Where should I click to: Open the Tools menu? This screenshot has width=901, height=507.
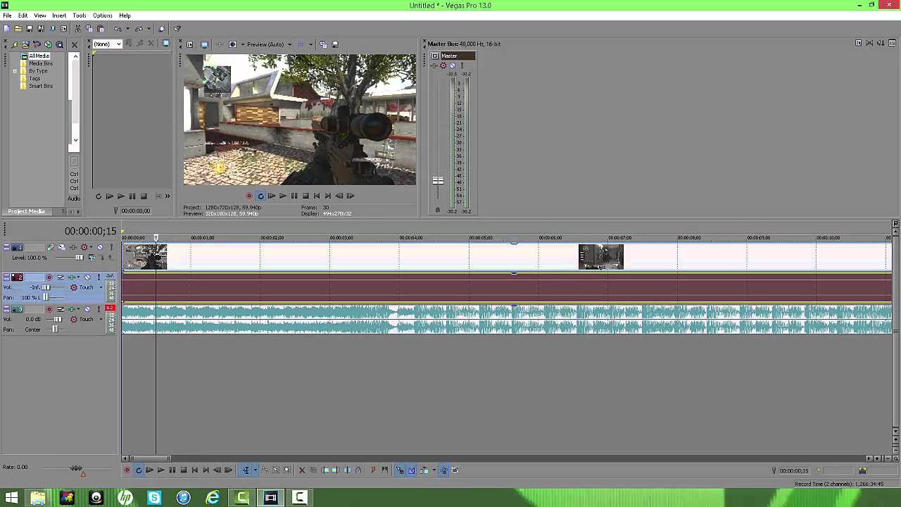pyautogui.click(x=79, y=15)
